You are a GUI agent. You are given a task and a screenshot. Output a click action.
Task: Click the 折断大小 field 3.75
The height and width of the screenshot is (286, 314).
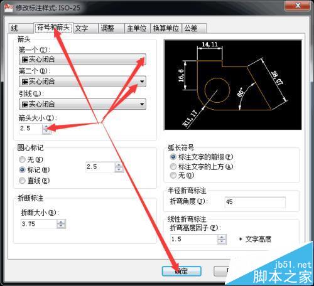pos(38,224)
